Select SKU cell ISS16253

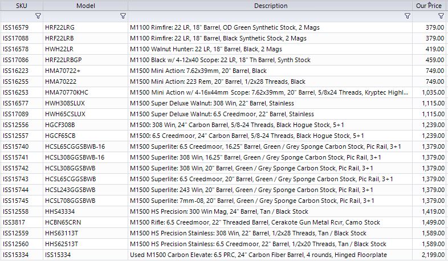22,92
